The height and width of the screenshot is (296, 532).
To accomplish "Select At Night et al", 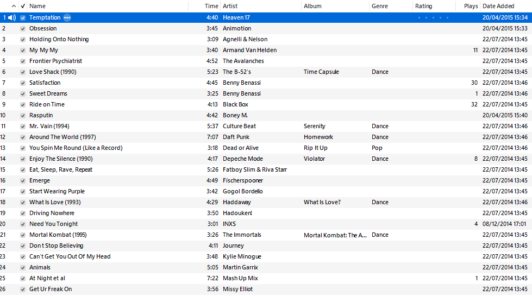I will click(47, 278).
